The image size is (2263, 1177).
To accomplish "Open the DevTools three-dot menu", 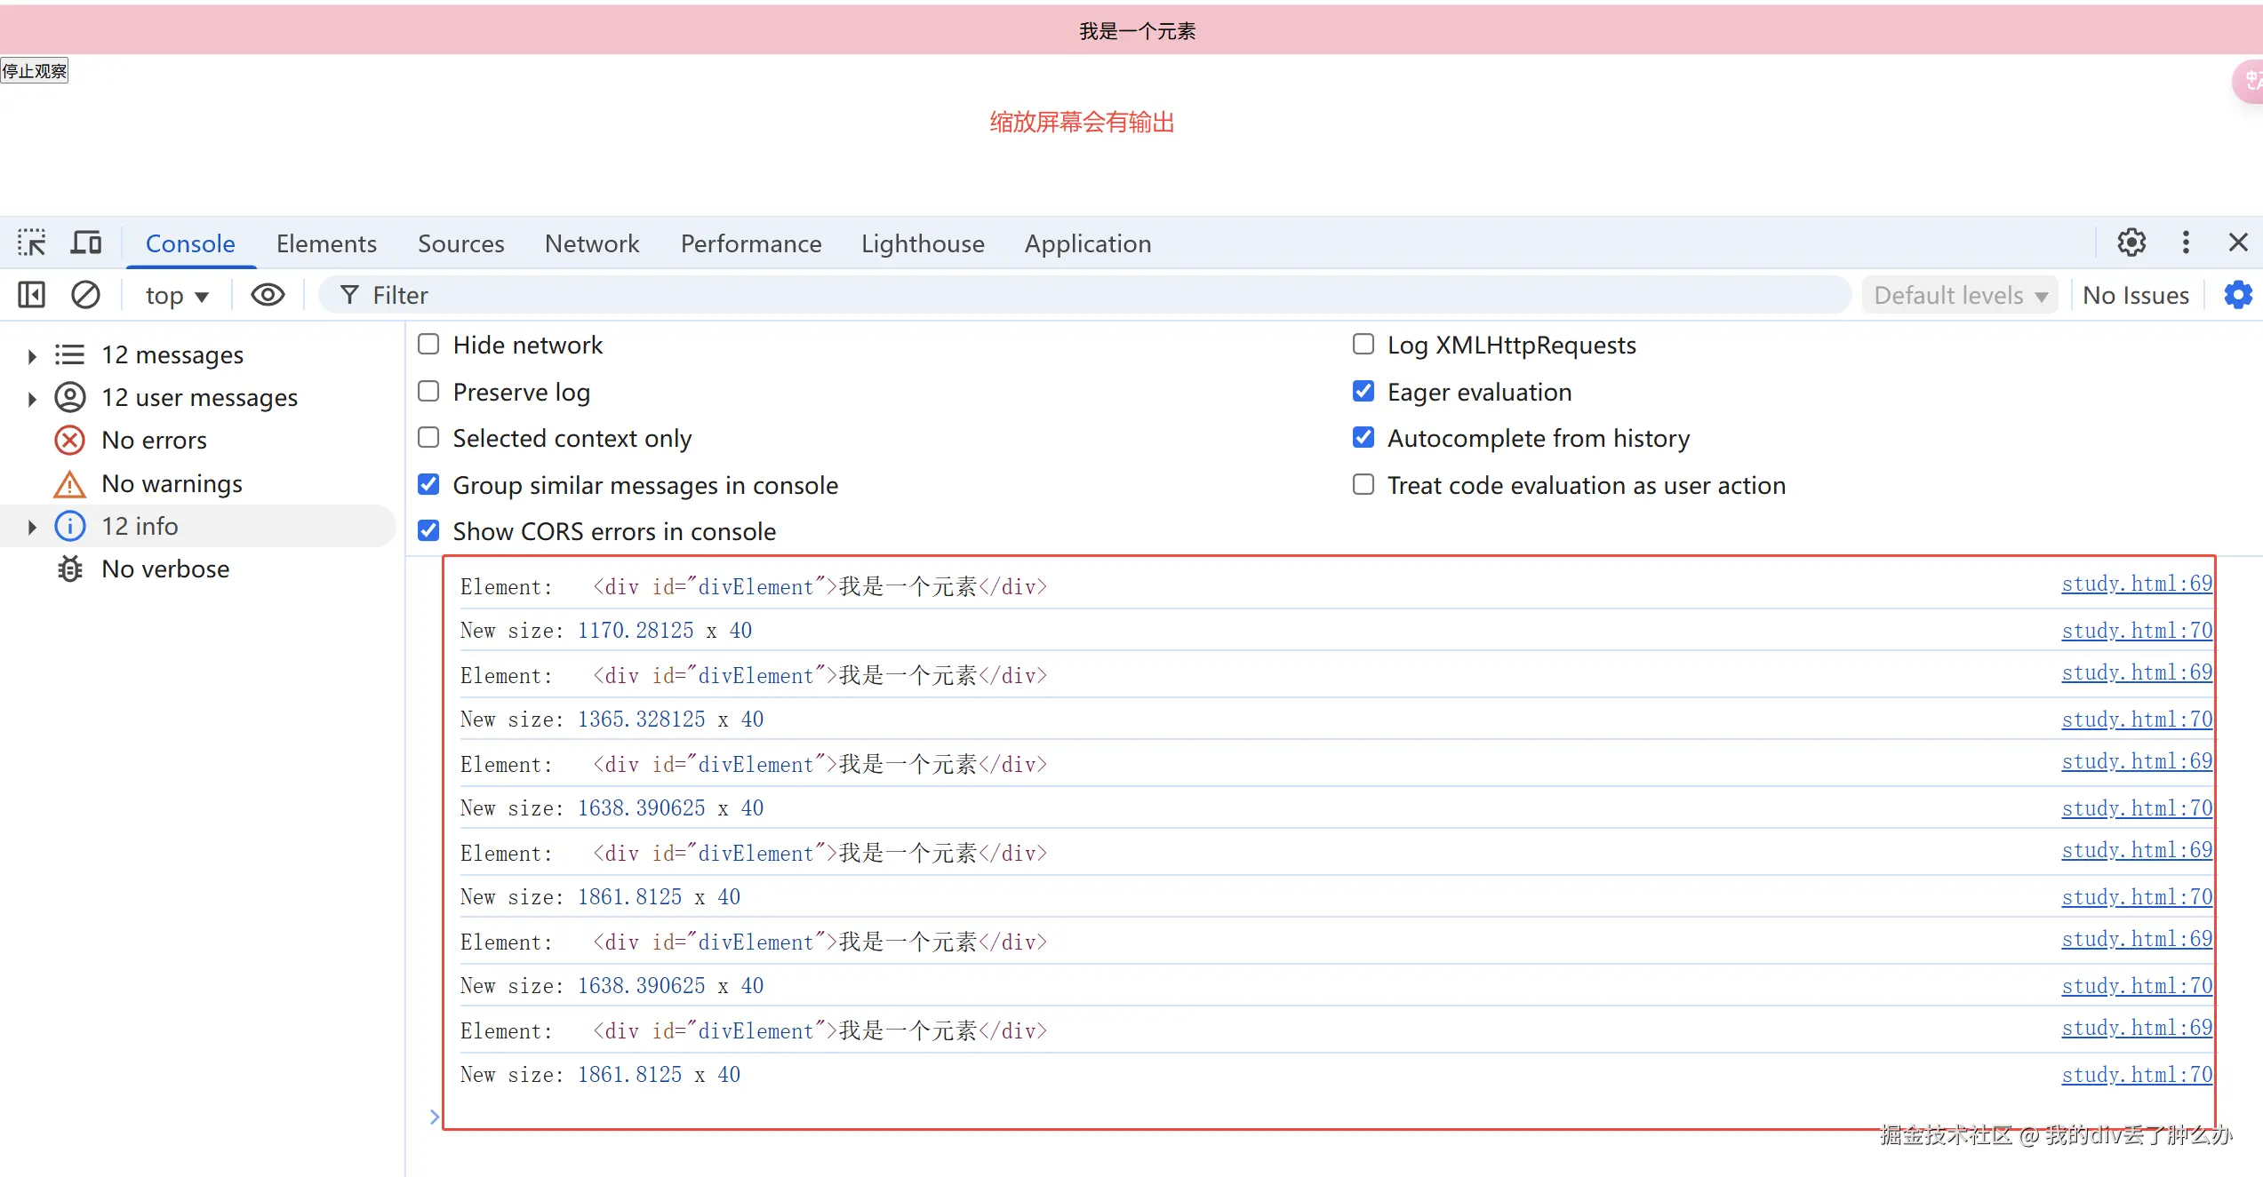I will point(2186,243).
